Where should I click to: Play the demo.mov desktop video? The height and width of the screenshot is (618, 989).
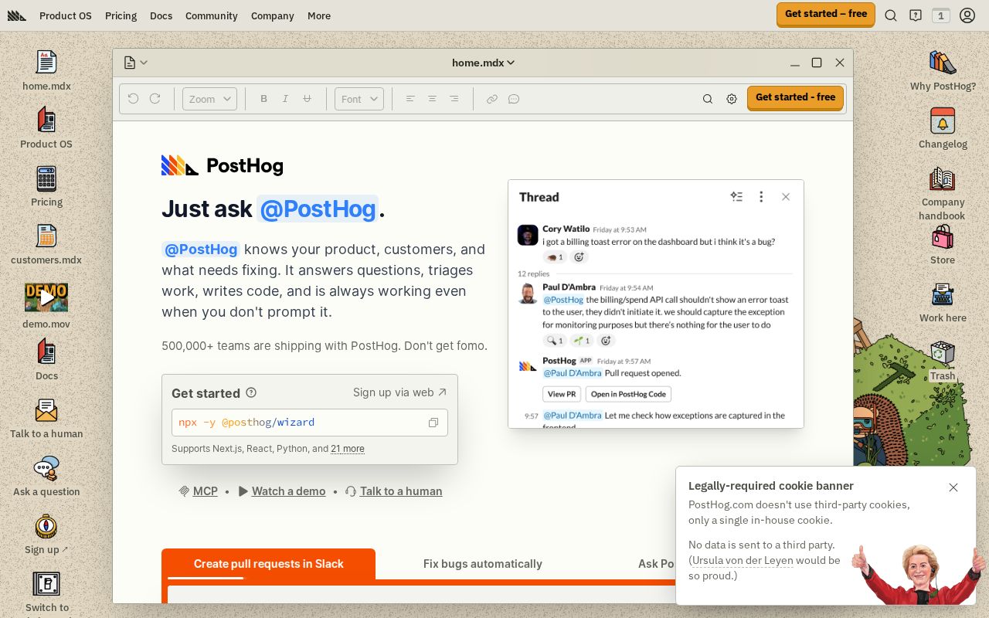click(x=46, y=297)
